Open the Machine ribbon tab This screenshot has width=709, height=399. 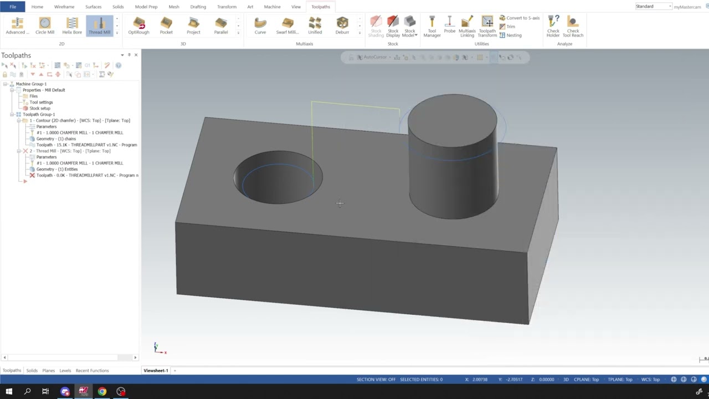click(x=272, y=7)
